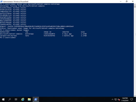136x102 pixels.
Task: Click image ID 'c1b51c8ad07d'
Action: tap(49, 34)
